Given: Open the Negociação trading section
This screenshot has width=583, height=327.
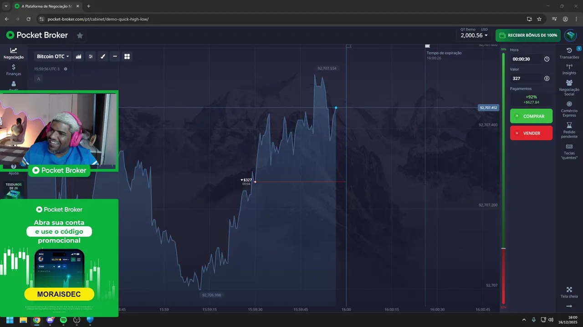Looking at the screenshot, I should (x=14, y=53).
